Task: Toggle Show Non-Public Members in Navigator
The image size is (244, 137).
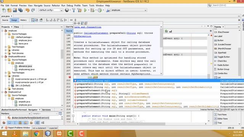Action: coord(20,123)
